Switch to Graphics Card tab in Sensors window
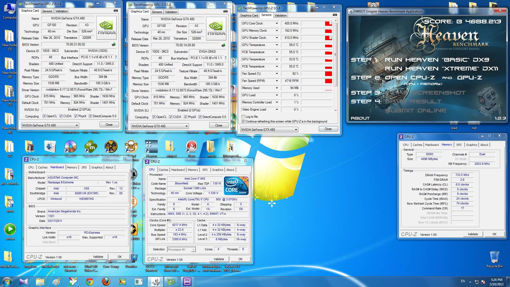Image resolution: width=510 pixels, height=287 pixels. point(249,15)
